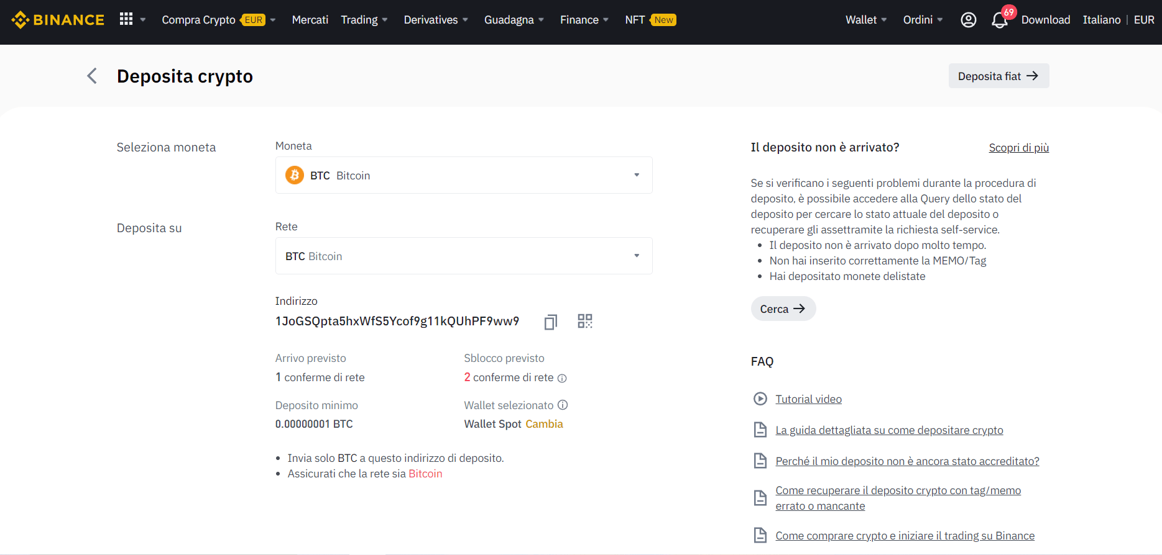Open Come comprare crypto e iniziare il trading

905,536
